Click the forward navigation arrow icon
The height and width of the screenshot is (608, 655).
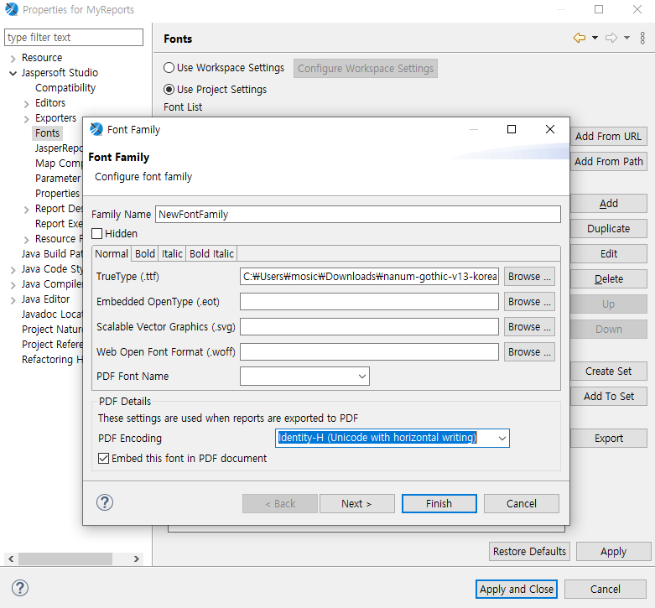click(611, 38)
